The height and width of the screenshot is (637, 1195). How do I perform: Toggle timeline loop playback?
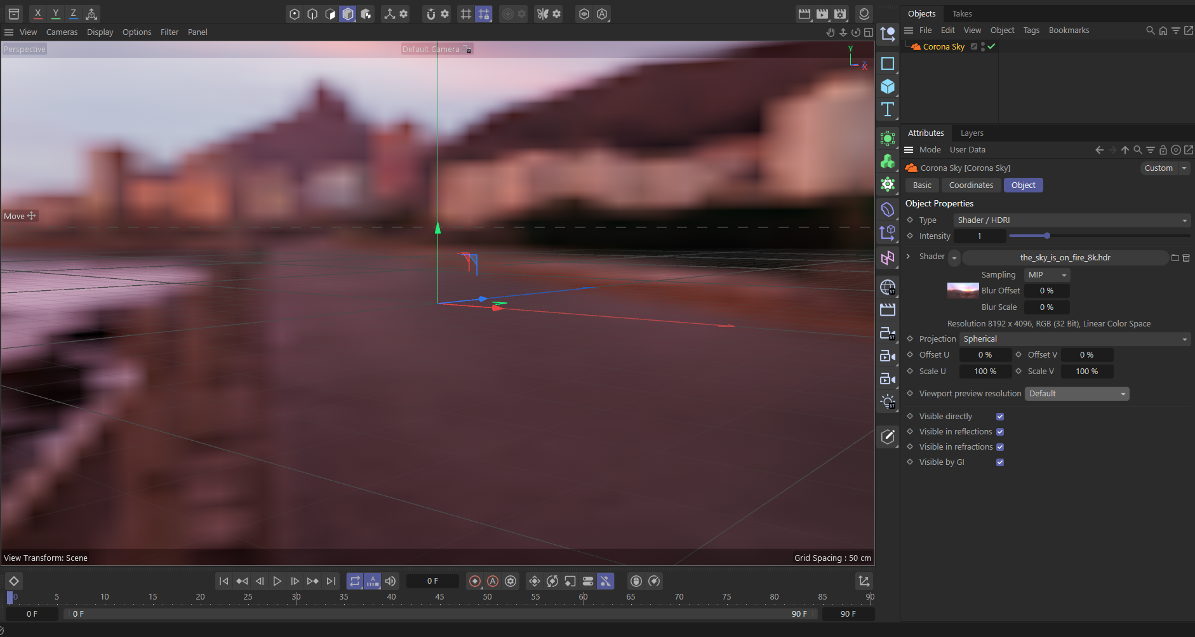coord(355,580)
